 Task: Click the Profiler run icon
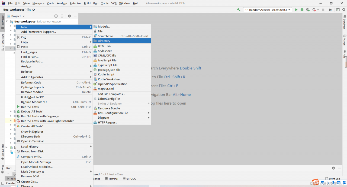(314, 10)
